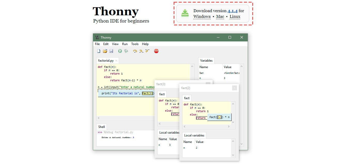Step out of the current frame
The height and width of the screenshot is (166, 339).
tap(147, 51)
